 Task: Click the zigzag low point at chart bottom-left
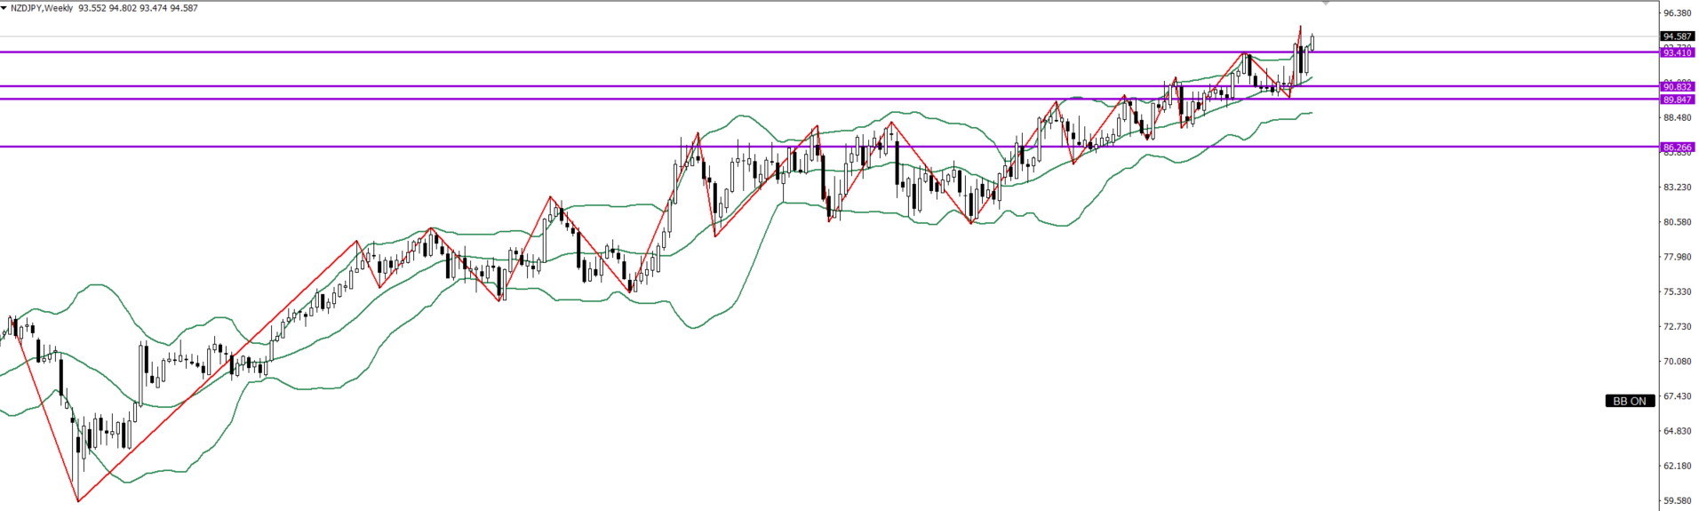(x=78, y=500)
